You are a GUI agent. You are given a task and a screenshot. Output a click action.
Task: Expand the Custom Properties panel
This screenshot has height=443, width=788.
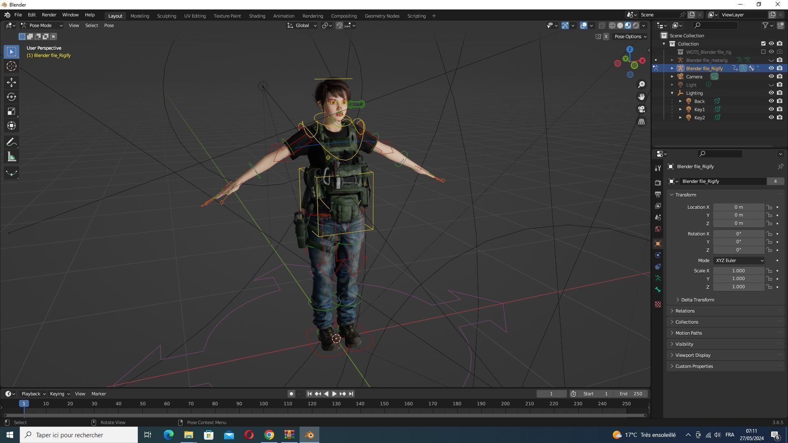coord(694,366)
